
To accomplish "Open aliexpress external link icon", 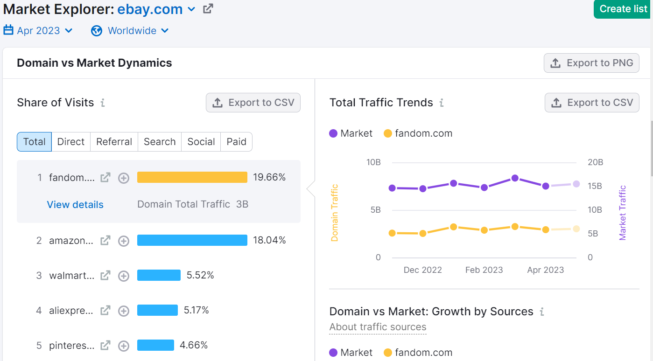I will pyautogui.click(x=105, y=310).
